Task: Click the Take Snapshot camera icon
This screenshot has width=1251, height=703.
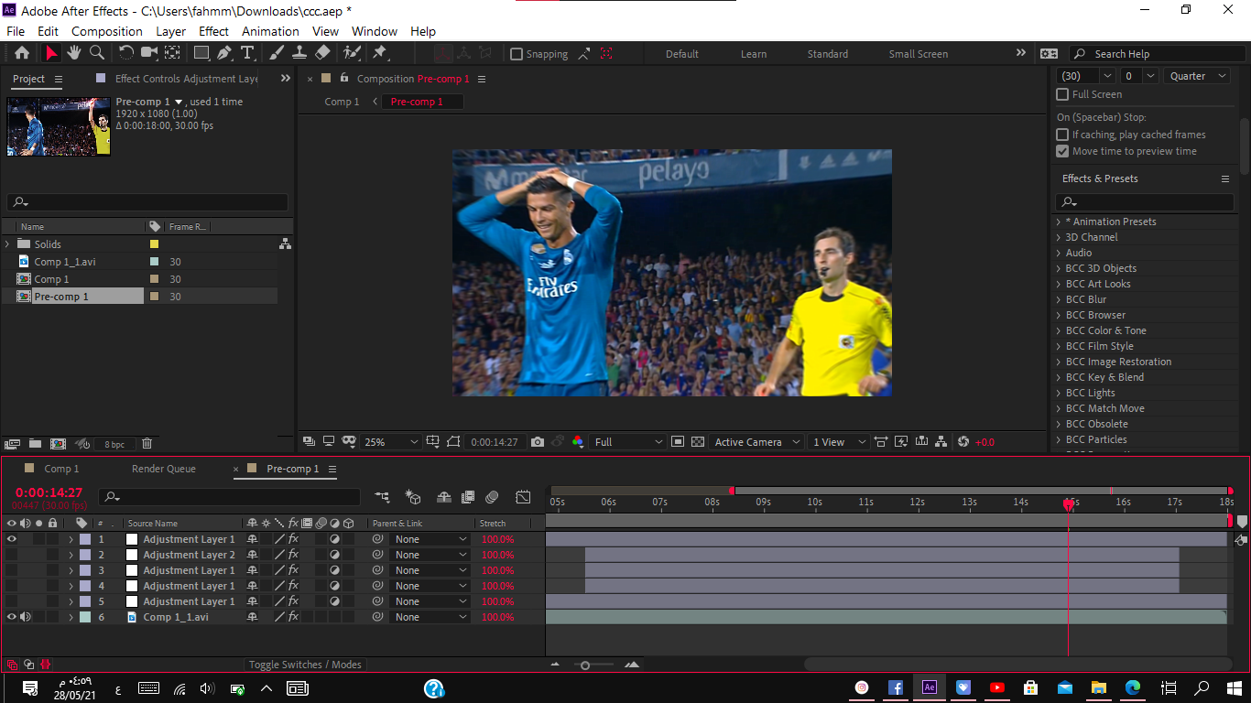Action: (538, 442)
